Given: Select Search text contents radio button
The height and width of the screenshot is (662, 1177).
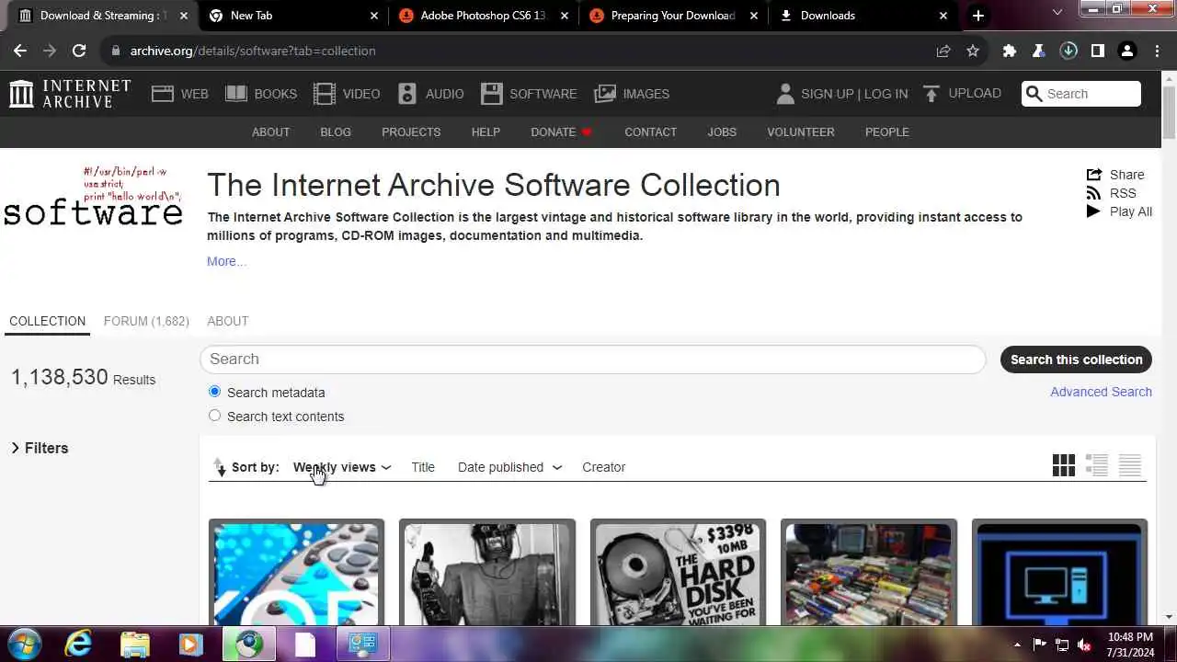Looking at the screenshot, I should click(x=214, y=416).
